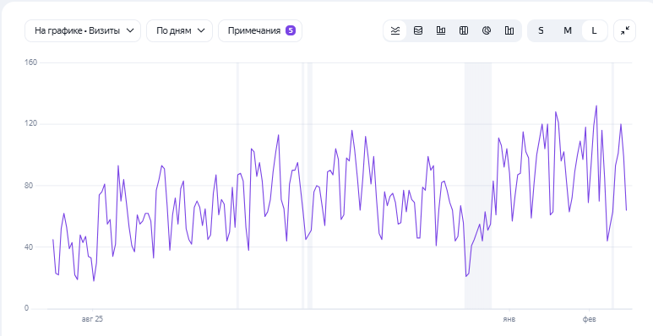The width and height of the screenshot is (653, 336).
Task: Choose the underlined bar chart icon
Action: (441, 30)
